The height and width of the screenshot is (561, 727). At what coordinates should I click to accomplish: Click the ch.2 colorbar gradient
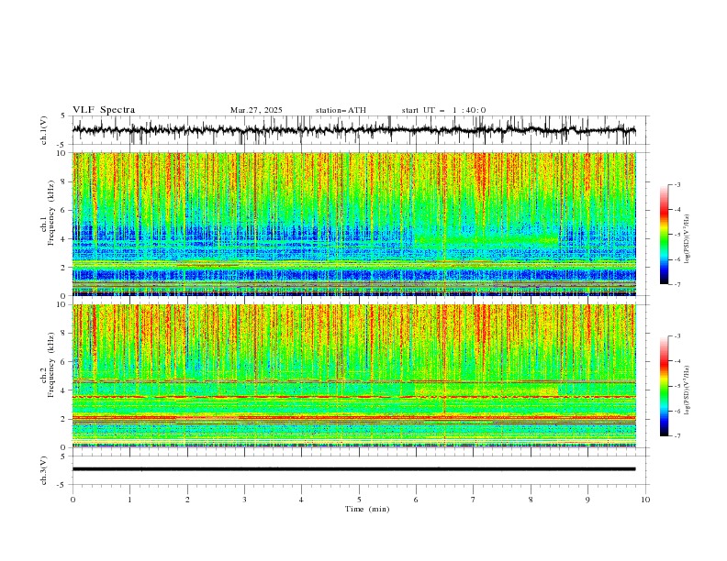(x=664, y=386)
